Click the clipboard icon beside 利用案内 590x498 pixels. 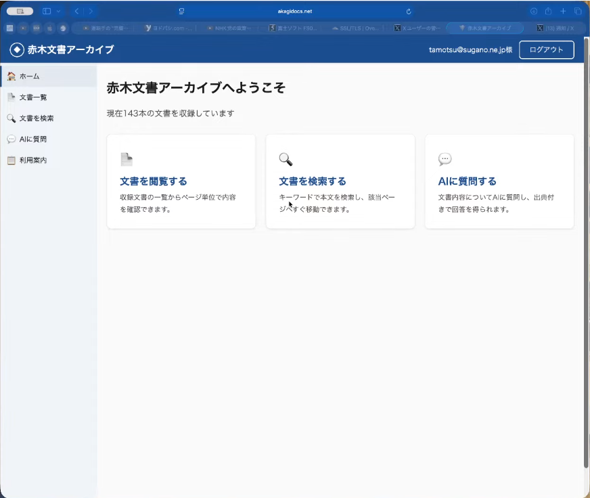tap(11, 160)
